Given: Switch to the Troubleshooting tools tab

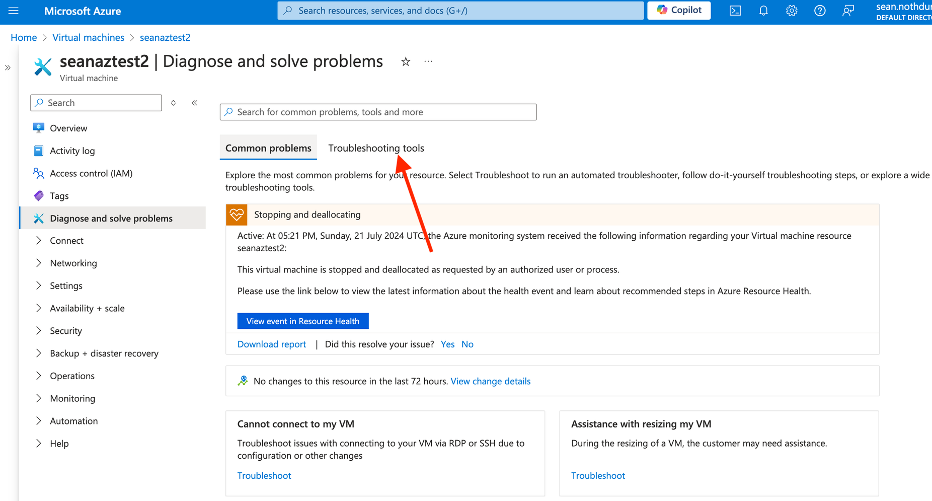Looking at the screenshot, I should tap(376, 148).
